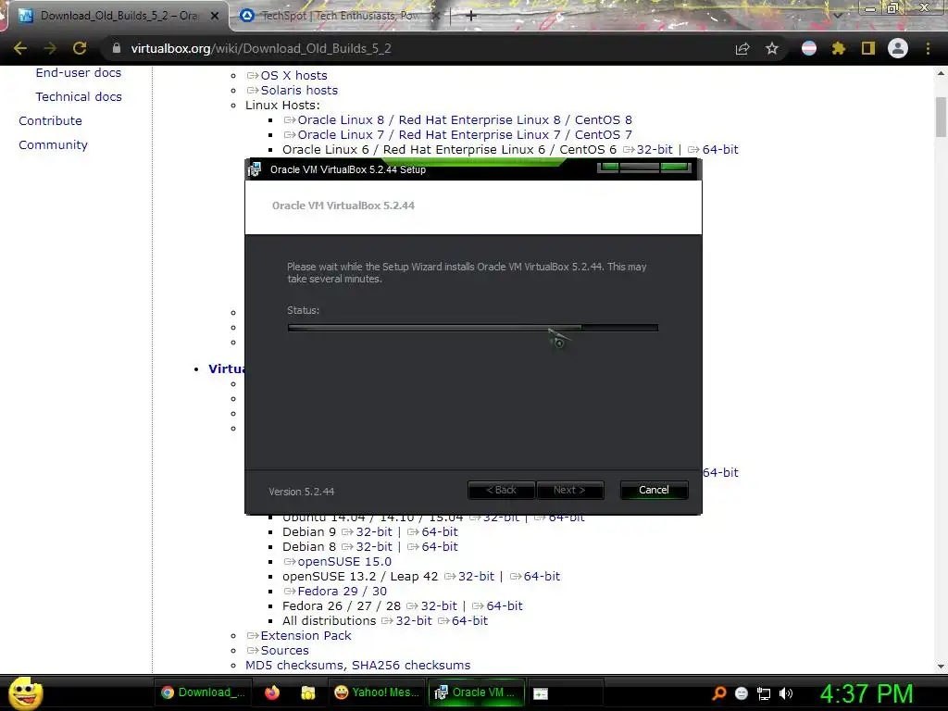Click the address bar URL

point(261,48)
